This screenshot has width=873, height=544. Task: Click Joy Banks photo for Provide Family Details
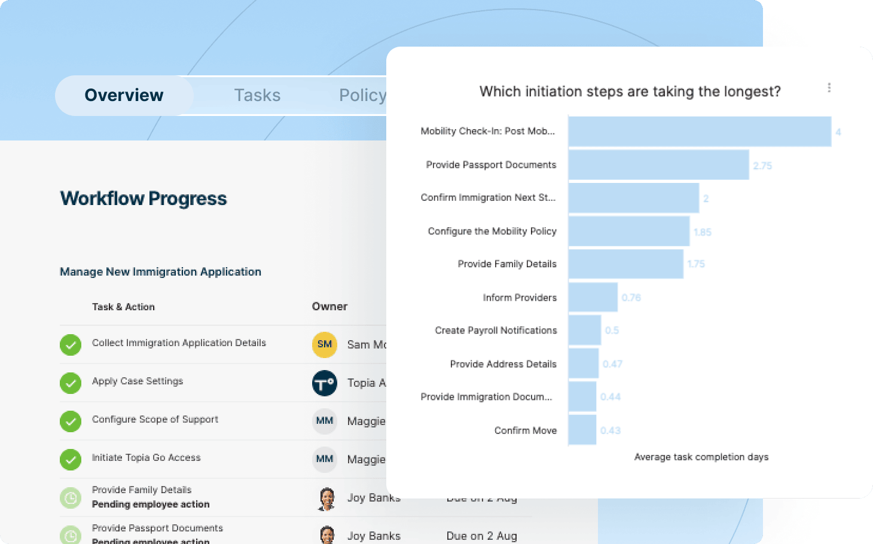click(326, 499)
